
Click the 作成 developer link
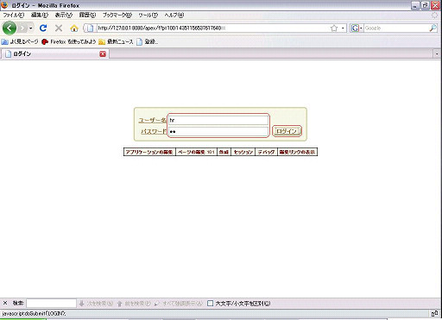224,152
